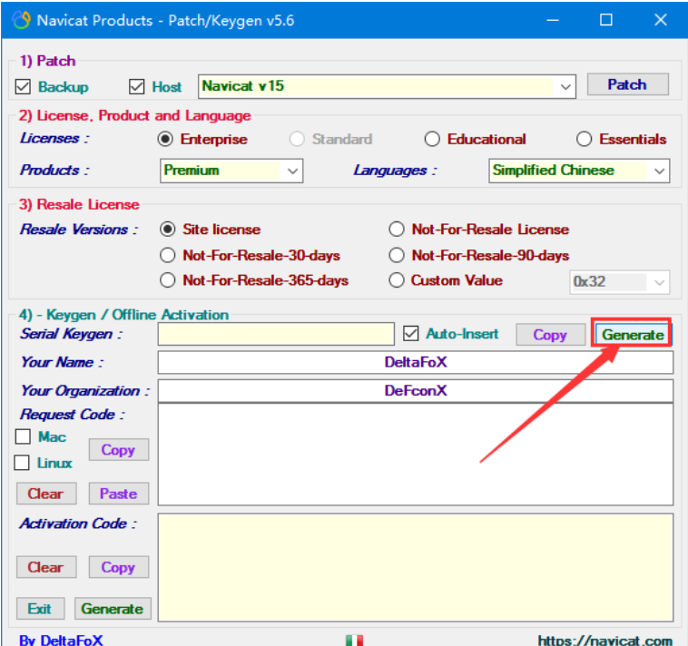Image resolution: width=688 pixels, height=646 pixels.
Task: Open the 0x32 custom value dropdown
Action: click(619, 282)
